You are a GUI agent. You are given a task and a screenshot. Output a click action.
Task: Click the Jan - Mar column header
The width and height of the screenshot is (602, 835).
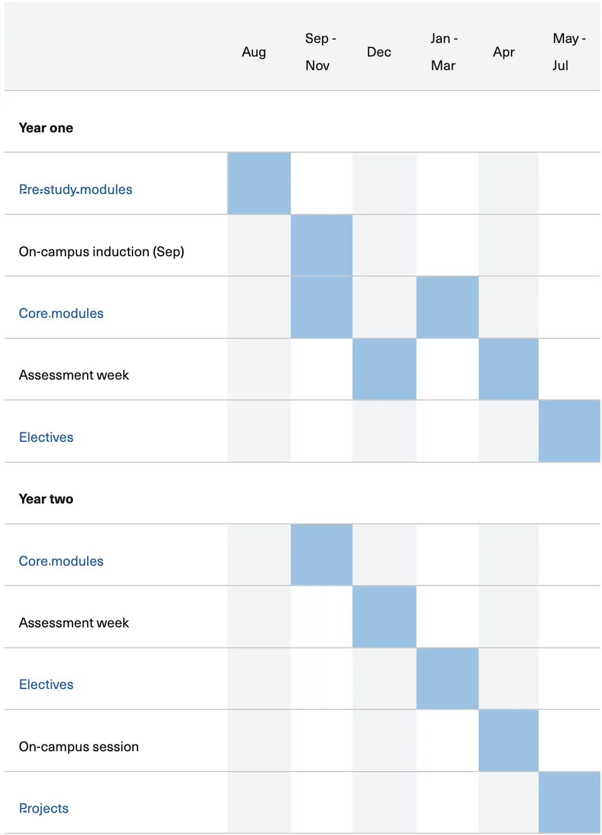point(444,52)
